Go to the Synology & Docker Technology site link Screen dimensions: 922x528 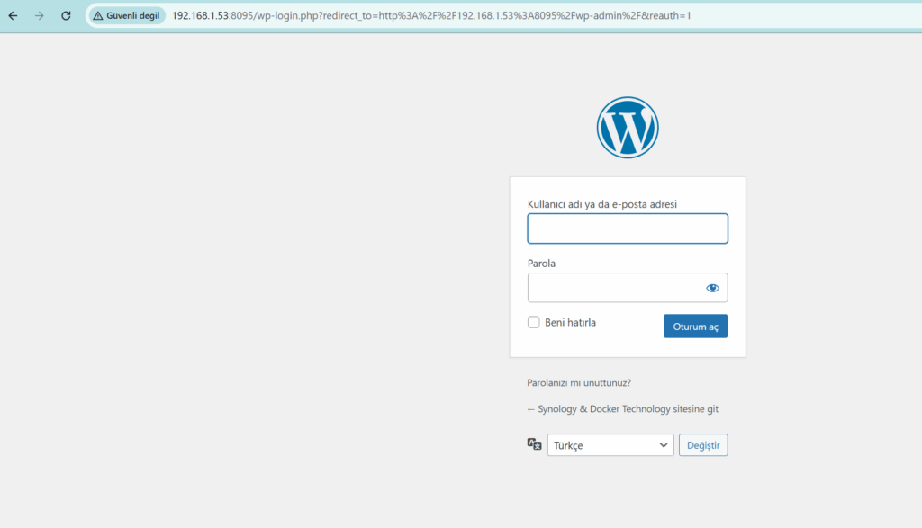(x=622, y=409)
